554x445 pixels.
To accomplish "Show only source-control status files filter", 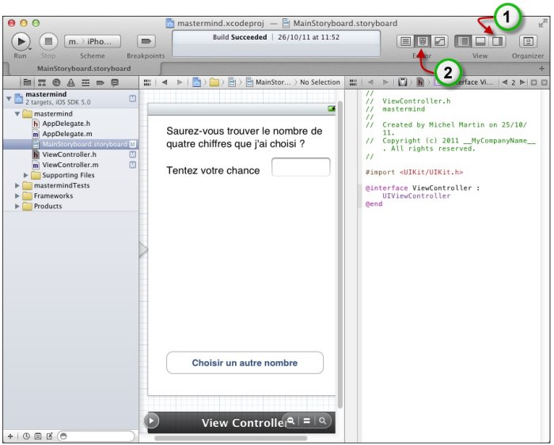I will (x=38, y=436).
